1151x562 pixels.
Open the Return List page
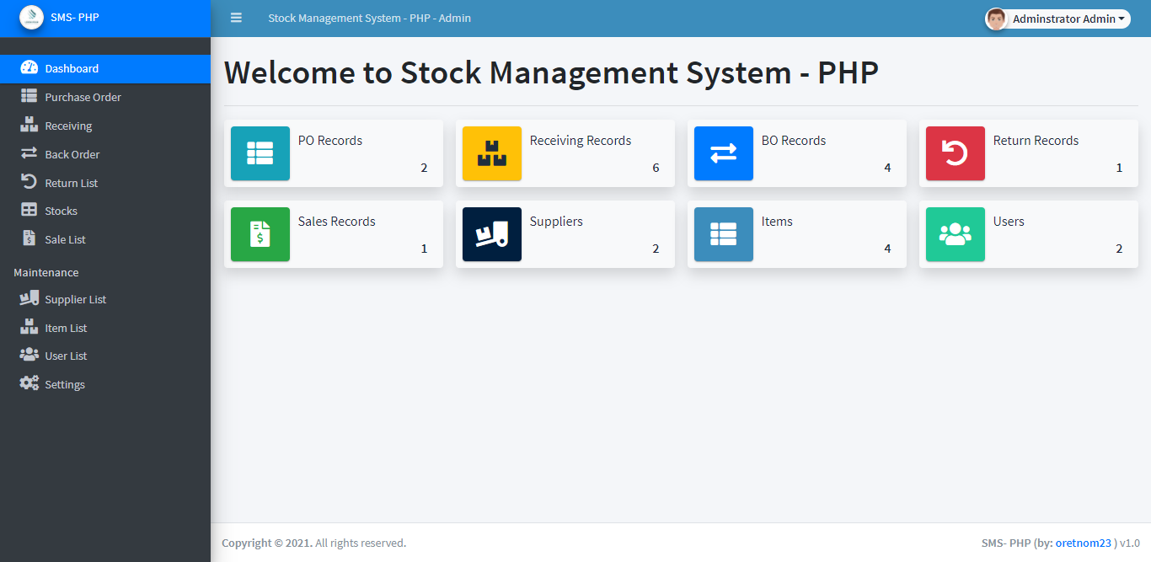coord(72,183)
